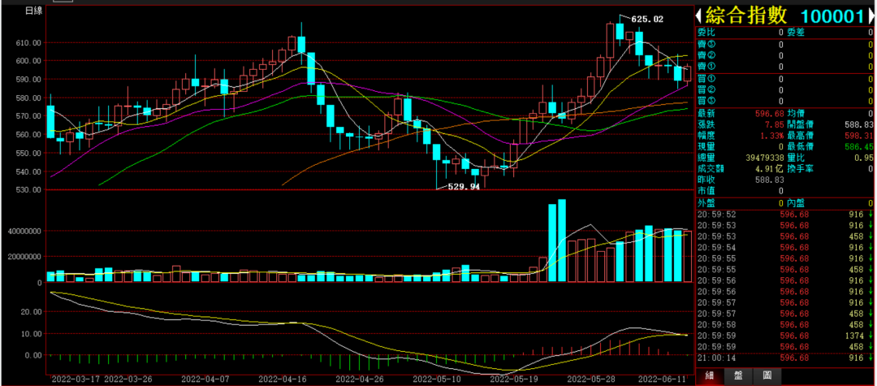This screenshot has width=877, height=386.
Task: Click the 2022-06-11 date label
Action: point(663,379)
